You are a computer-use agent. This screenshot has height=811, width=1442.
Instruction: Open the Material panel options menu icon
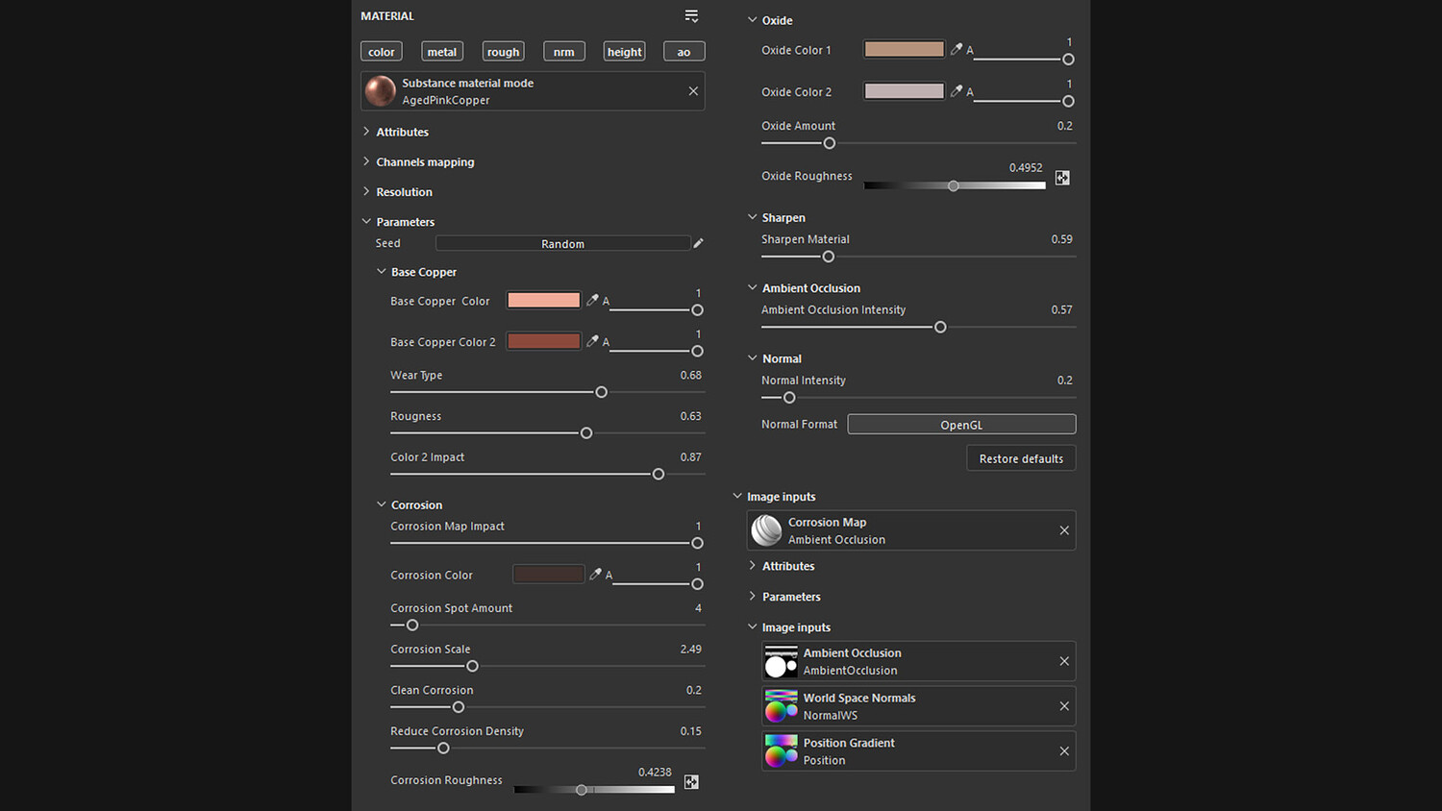(x=691, y=16)
